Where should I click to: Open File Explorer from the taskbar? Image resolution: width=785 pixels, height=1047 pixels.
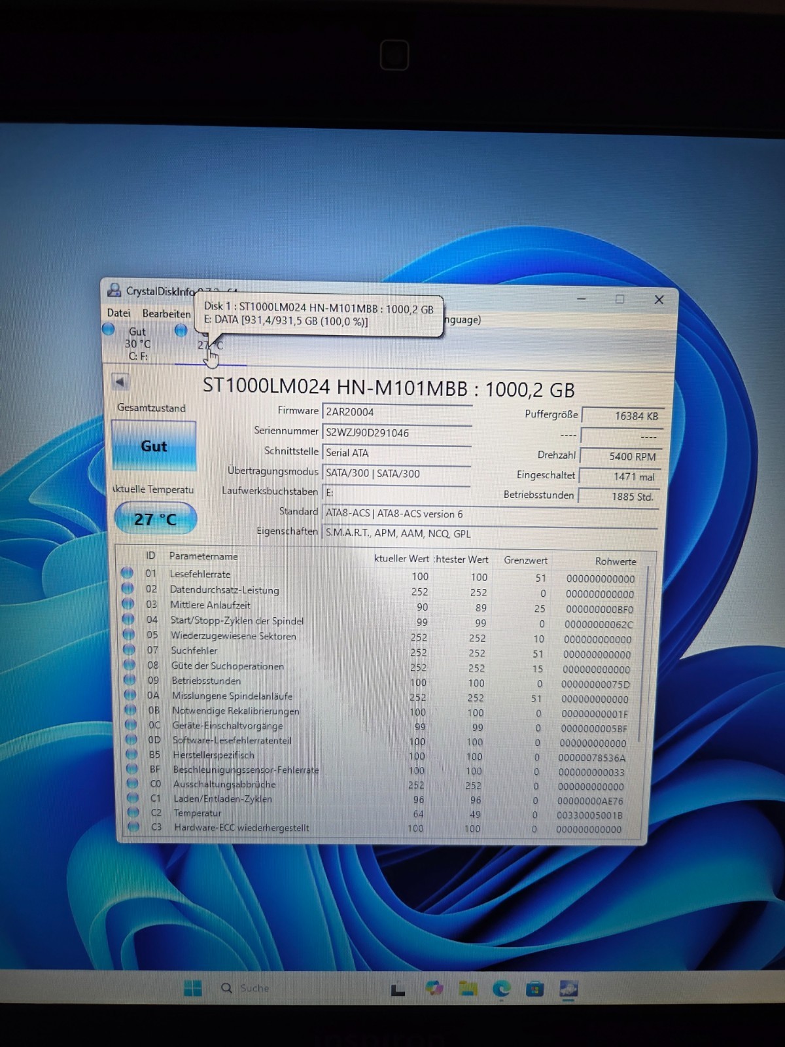pyautogui.click(x=468, y=989)
